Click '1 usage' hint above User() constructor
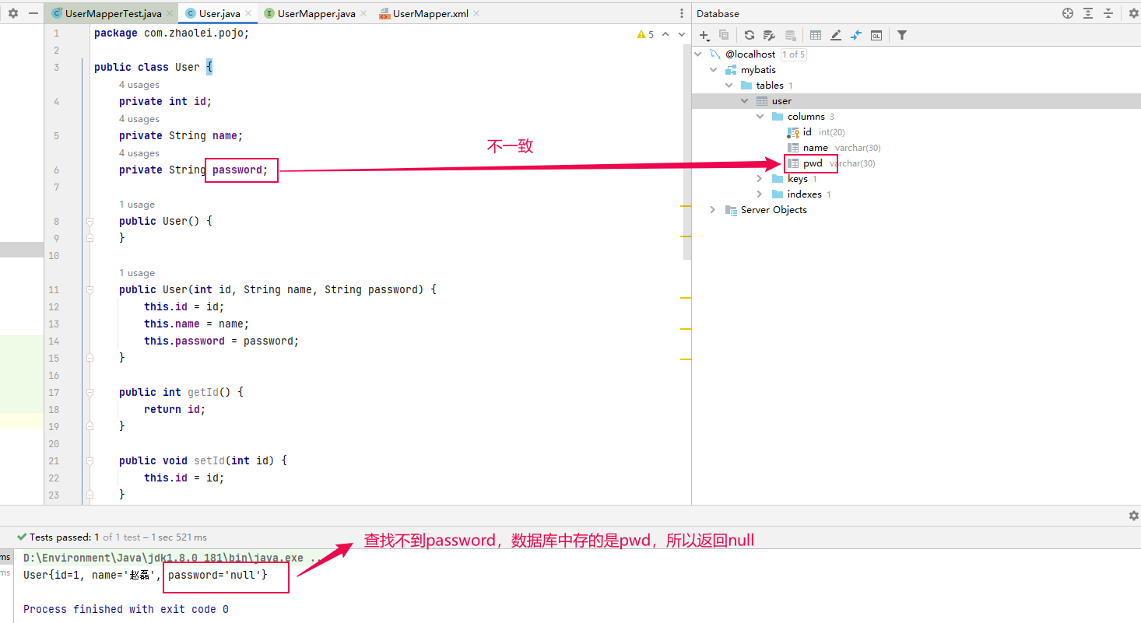 [x=137, y=205]
